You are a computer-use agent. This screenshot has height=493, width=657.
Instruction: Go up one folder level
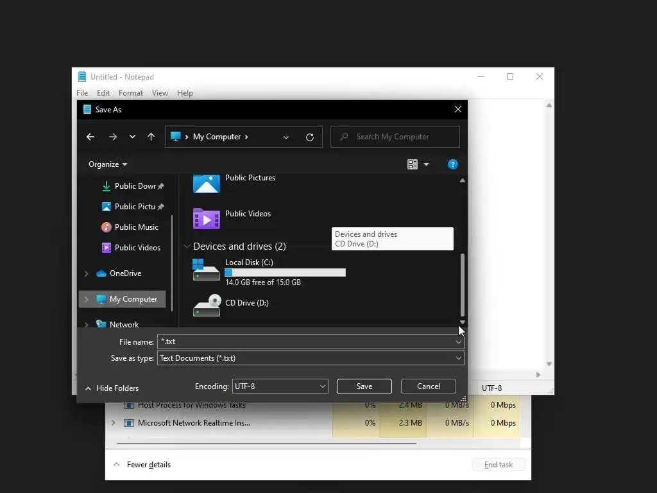151,137
